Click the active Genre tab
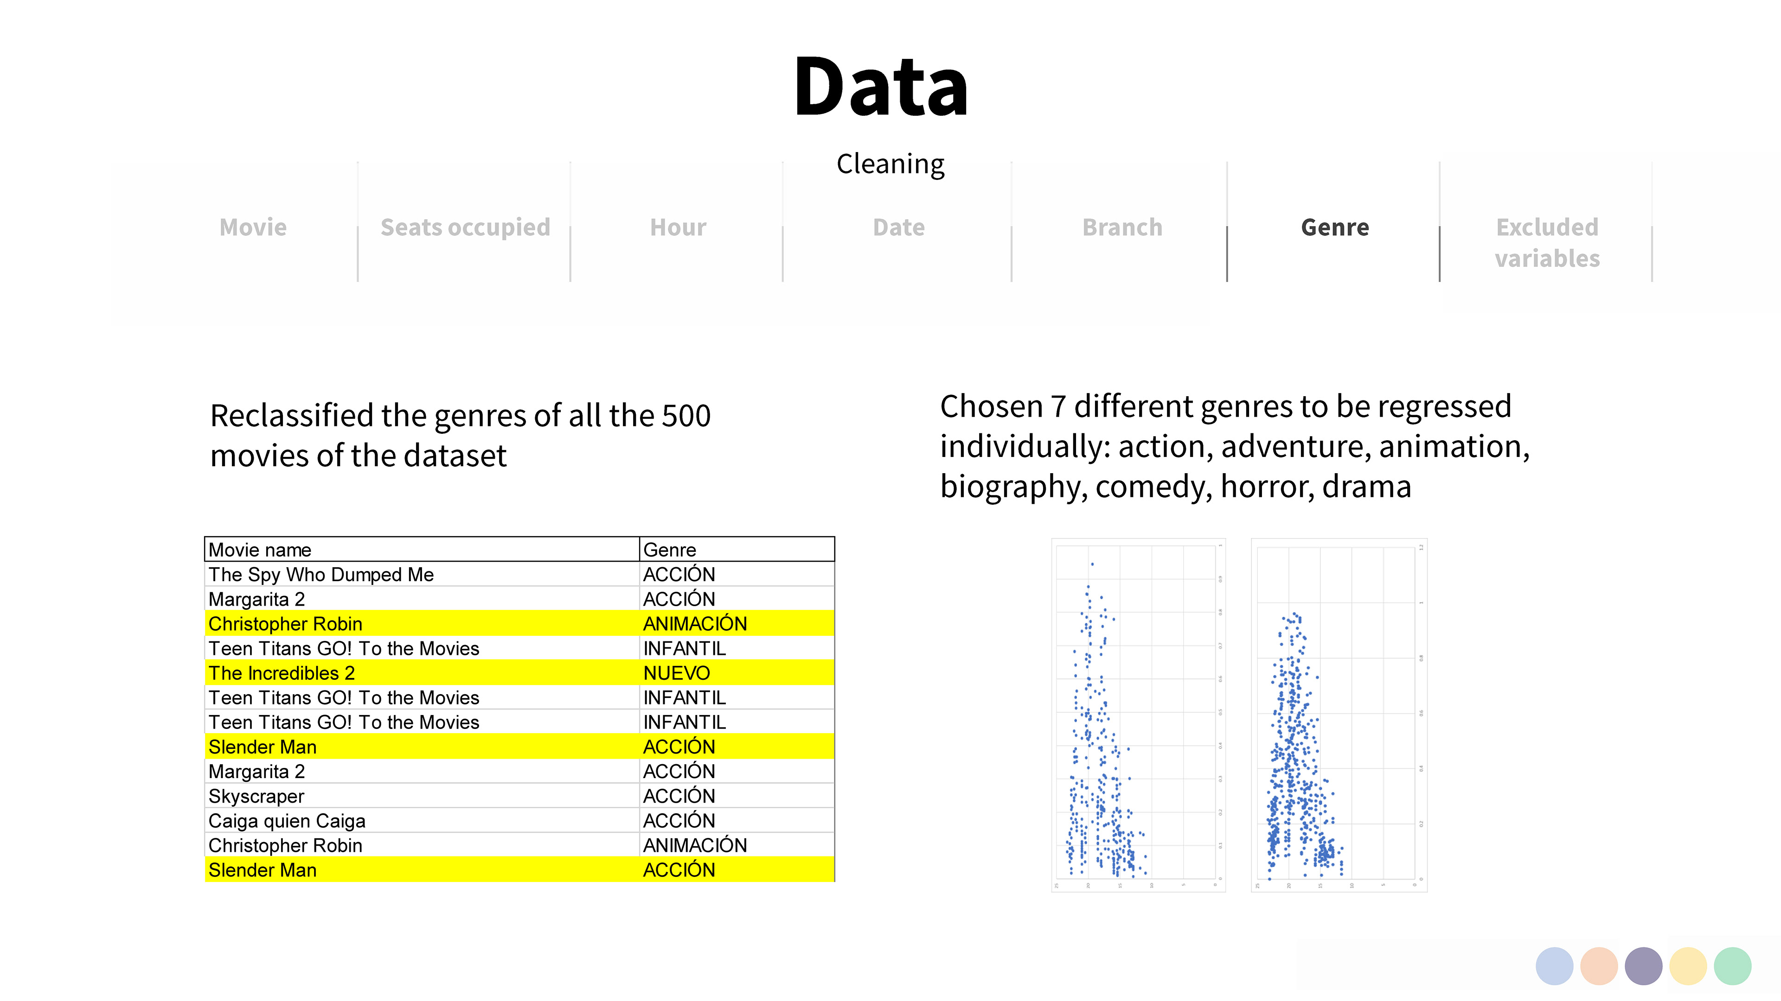 [x=1334, y=227]
